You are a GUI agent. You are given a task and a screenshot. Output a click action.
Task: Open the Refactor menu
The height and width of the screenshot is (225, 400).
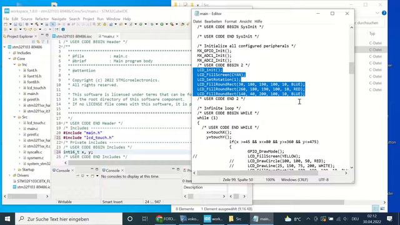42,19
